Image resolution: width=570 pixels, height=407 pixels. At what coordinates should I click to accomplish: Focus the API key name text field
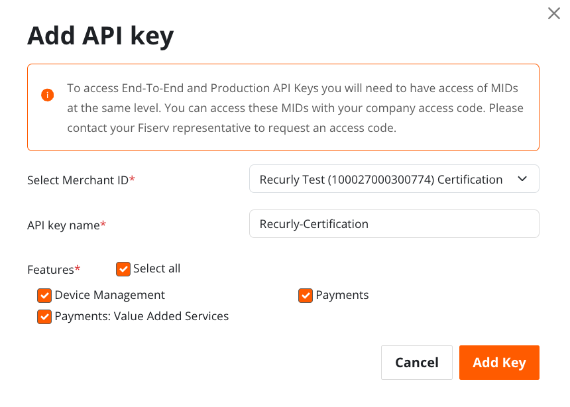pyautogui.click(x=394, y=223)
